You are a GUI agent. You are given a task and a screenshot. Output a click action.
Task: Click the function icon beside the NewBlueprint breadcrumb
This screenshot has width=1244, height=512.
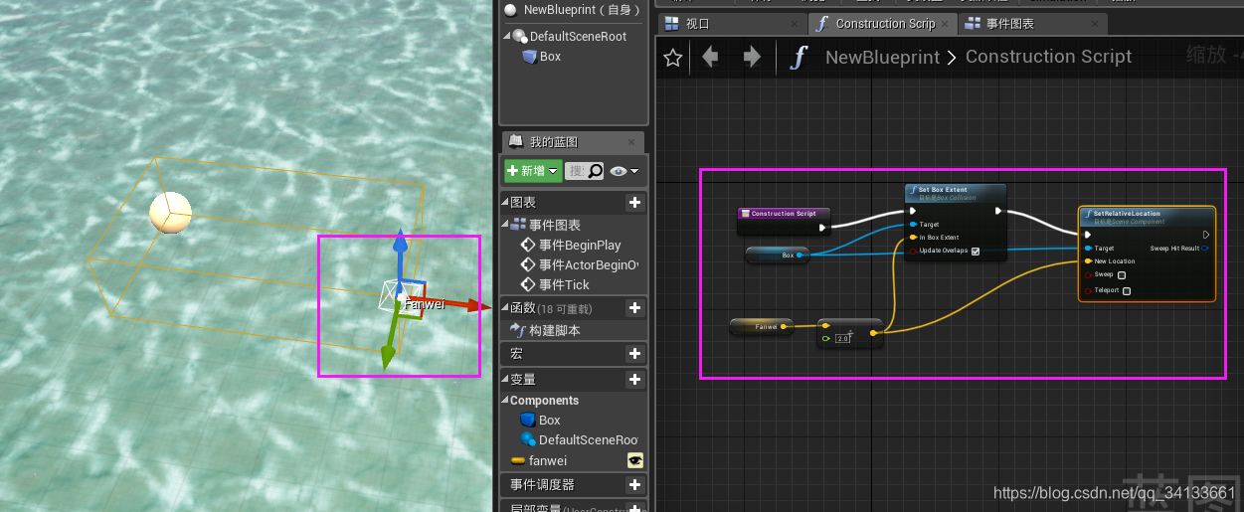tap(798, 57)
